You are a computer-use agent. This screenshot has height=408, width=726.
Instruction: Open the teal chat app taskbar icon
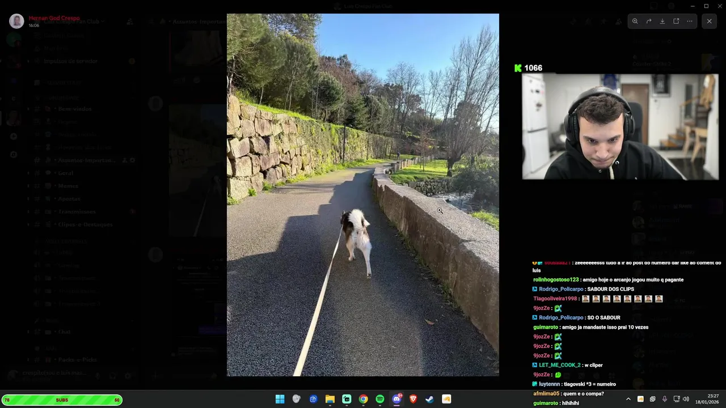347,399
